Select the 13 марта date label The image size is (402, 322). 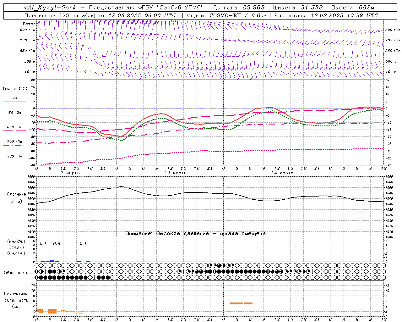[x=176, y=173]
